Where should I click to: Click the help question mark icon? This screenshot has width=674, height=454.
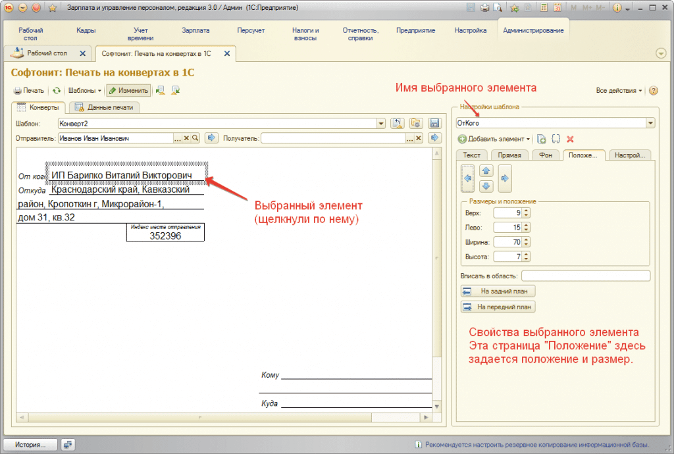(x=654, y=91)
